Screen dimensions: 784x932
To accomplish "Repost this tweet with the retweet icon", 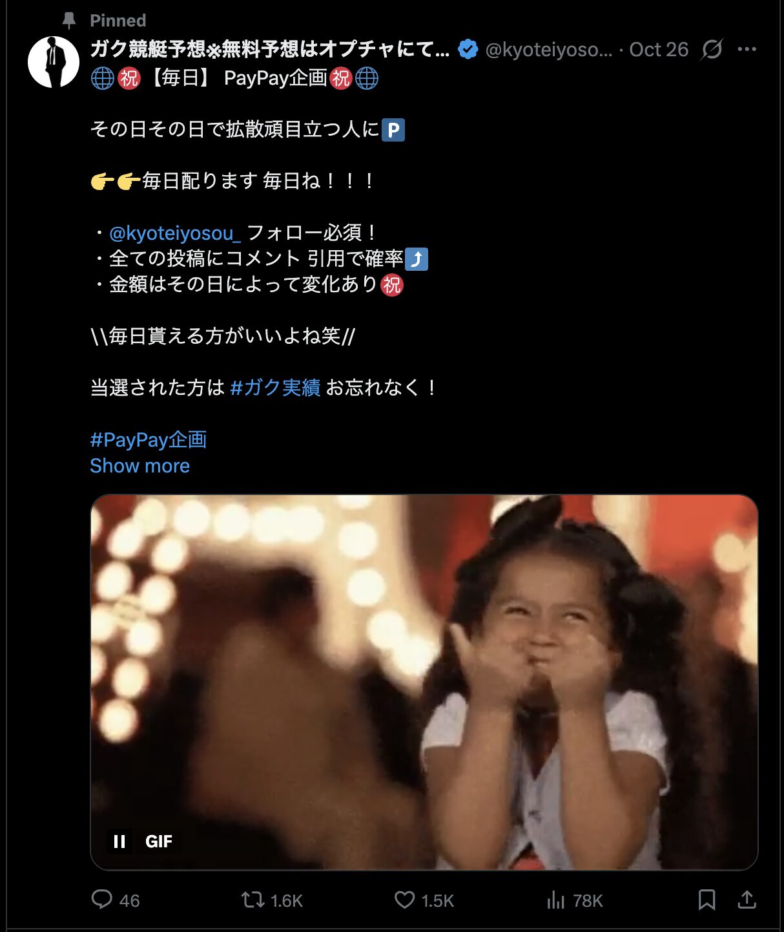I will click(x=253, y=900).
